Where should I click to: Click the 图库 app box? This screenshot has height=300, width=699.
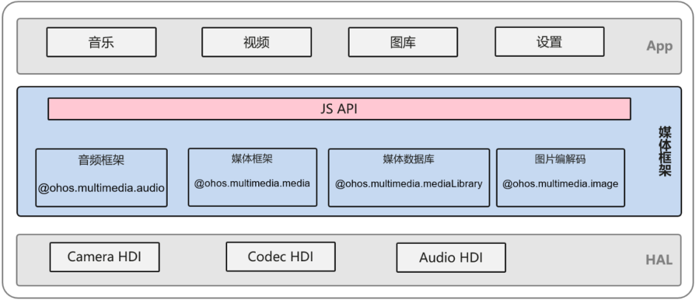click(x=403, y=42)
